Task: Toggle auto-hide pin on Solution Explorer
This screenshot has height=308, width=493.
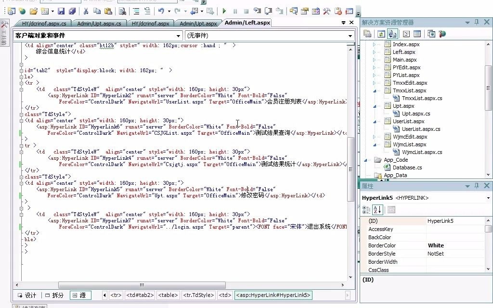Action: (x=476, y=22)
